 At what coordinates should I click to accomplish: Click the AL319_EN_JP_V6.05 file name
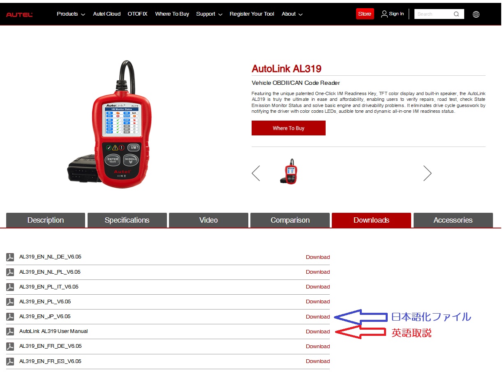[45, 316]
